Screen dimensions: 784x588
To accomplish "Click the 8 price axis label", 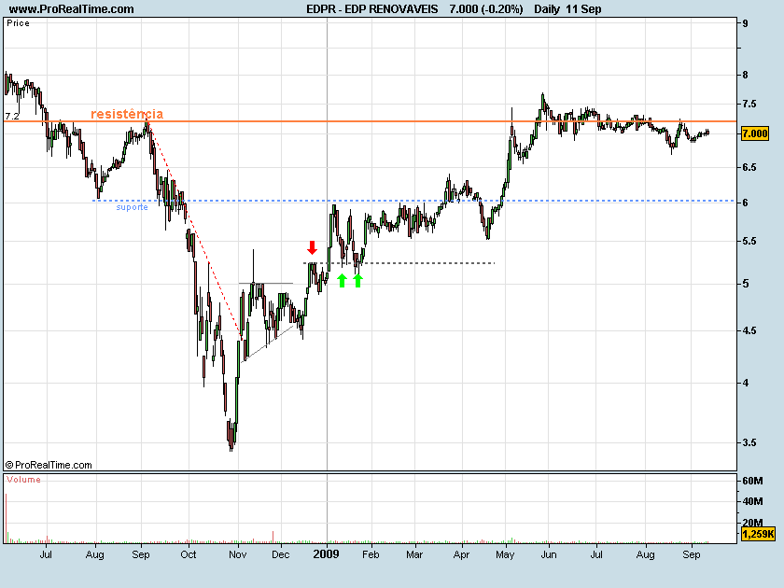I will [746, 75].
